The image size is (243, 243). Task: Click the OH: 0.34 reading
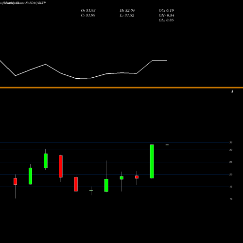pyautogui.click(x=166, y=16)
